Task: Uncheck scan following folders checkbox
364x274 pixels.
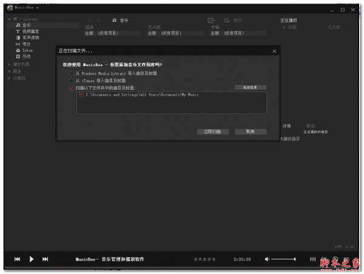Action: (71, 88)
